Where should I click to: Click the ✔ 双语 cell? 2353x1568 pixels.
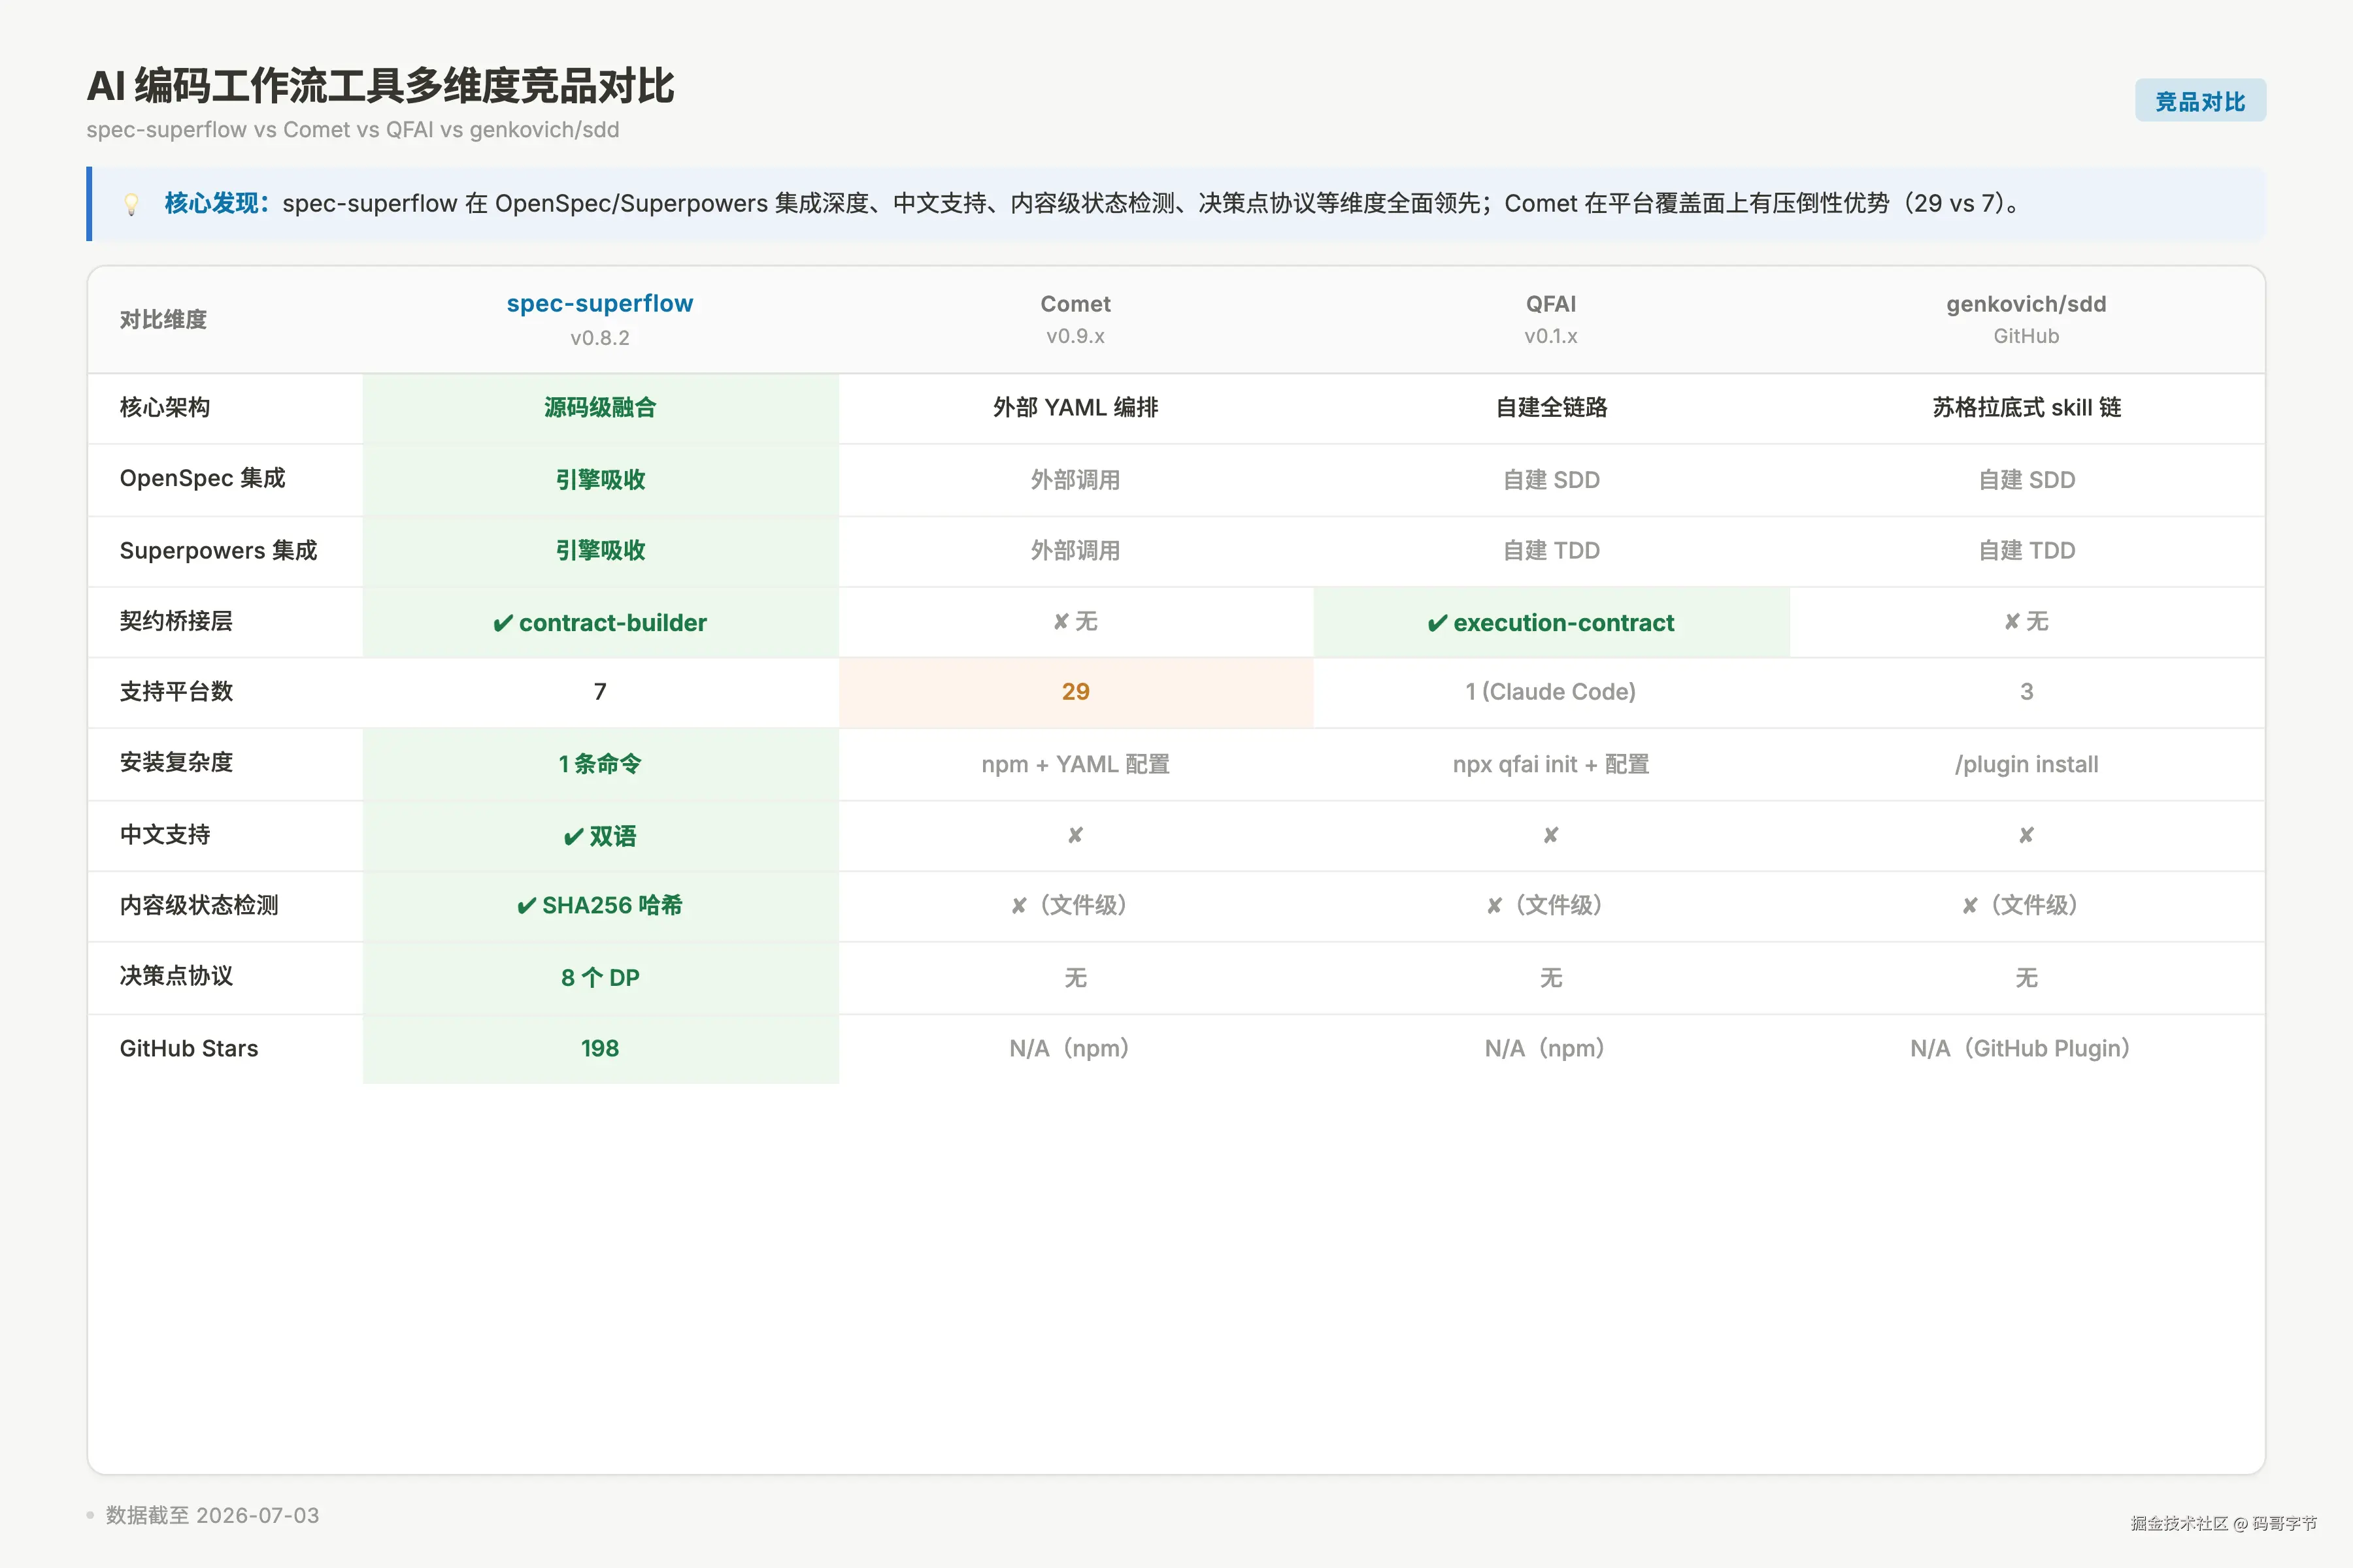coord(600,836)
